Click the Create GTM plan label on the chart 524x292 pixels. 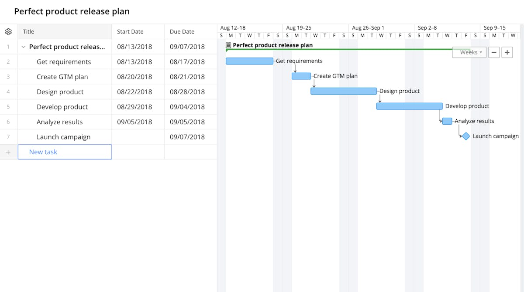(335, 76)
